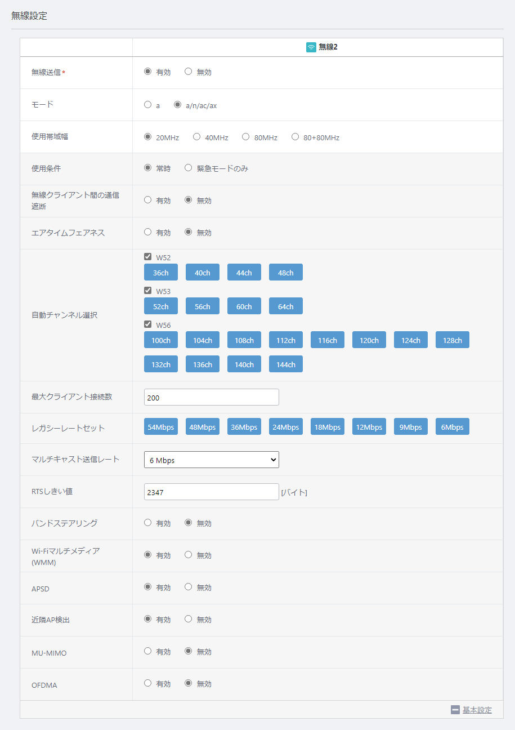Select 無効 for OFDMA

tap(189, 683)
